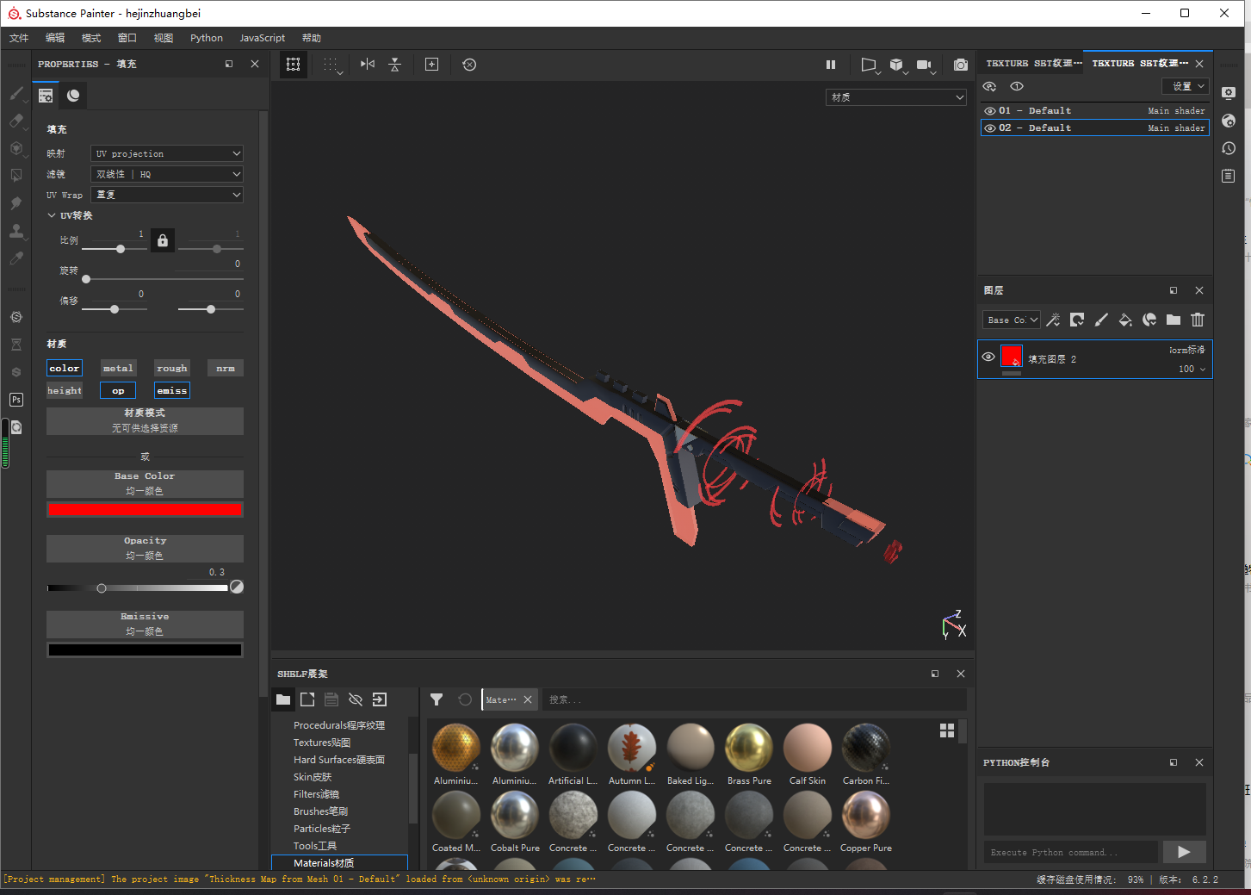Viewport: 1251px width, 895px height.
Task: Click the reset camera rotation icon
Action: point(469,65)
